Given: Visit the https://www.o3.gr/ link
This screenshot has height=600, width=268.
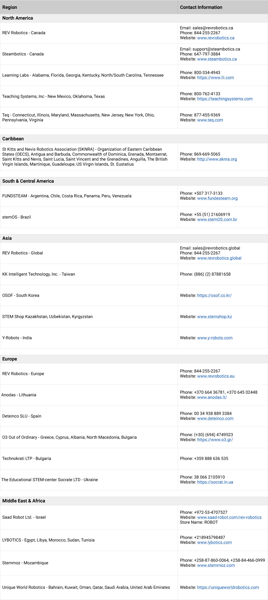Looking at the screenshot, I should (x=215, y=440).
